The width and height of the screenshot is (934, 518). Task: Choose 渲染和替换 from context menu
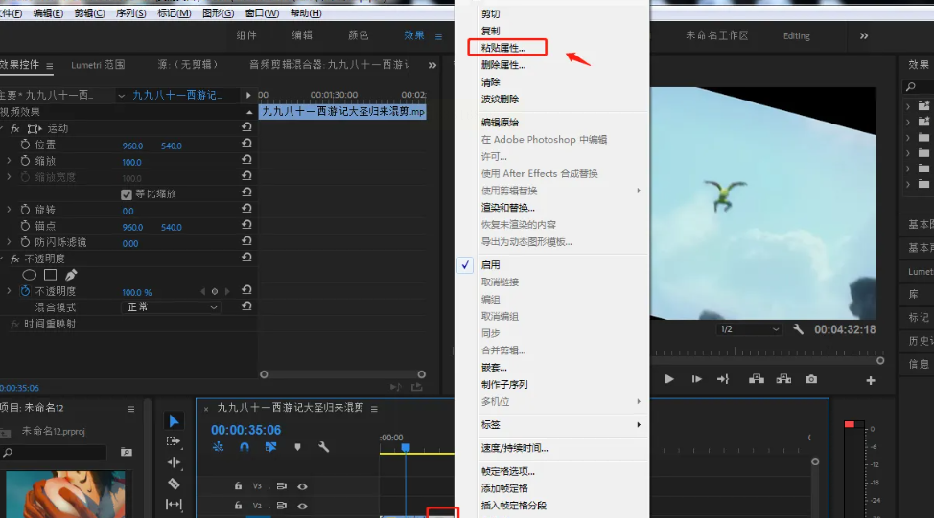click(x=508, y=208)
